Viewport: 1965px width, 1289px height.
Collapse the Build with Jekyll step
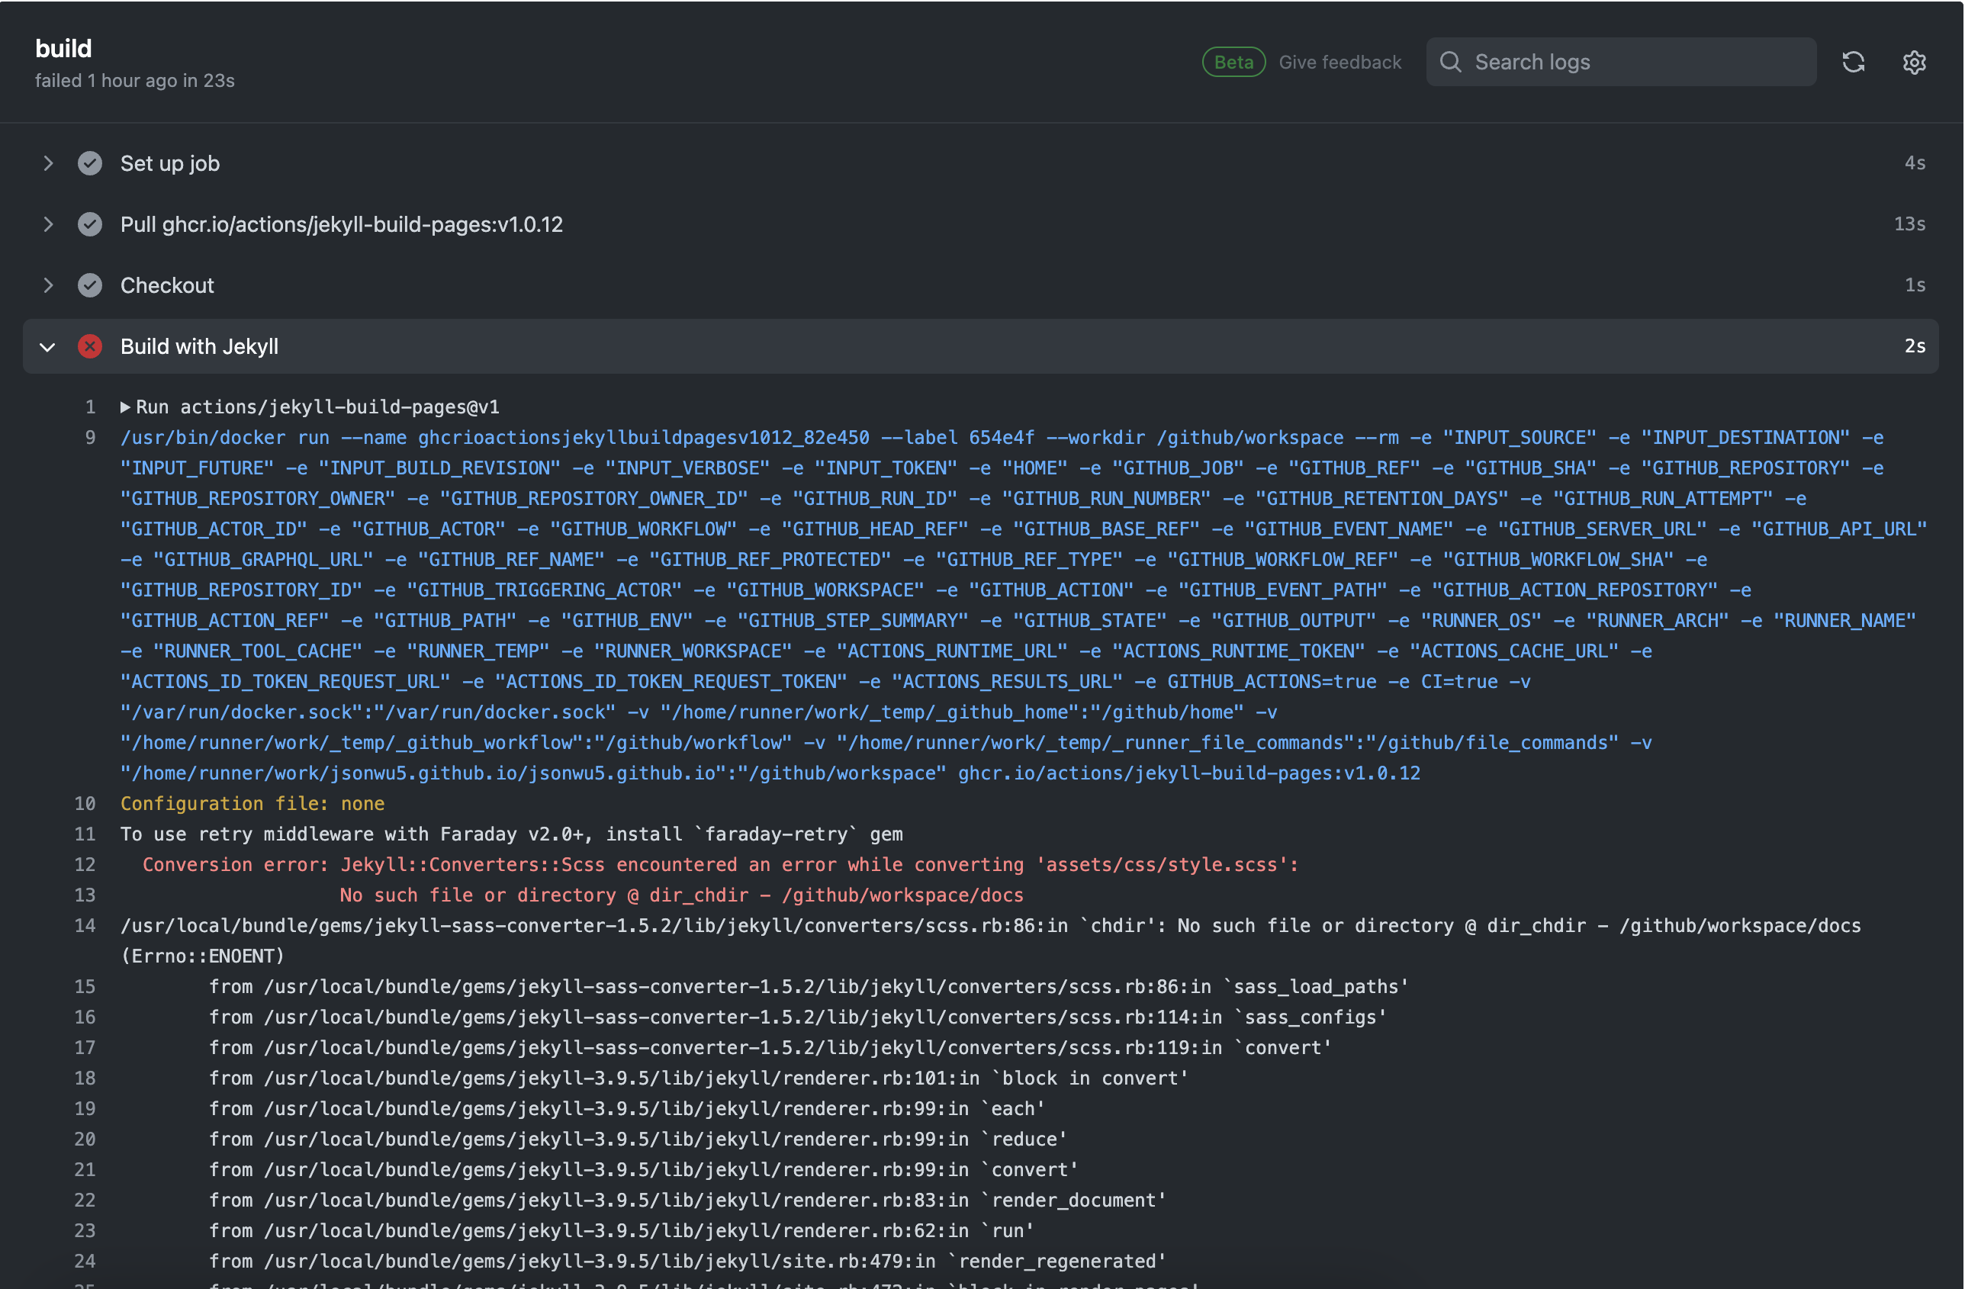pyautogui.click(x=48, y=347)
